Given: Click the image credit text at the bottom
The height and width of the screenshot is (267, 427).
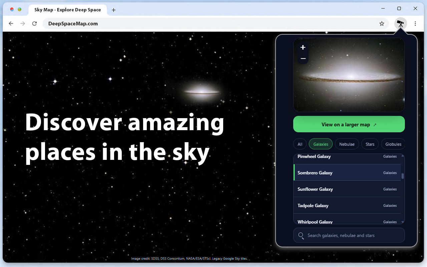Looking at the screenshot, I should 189,259.
